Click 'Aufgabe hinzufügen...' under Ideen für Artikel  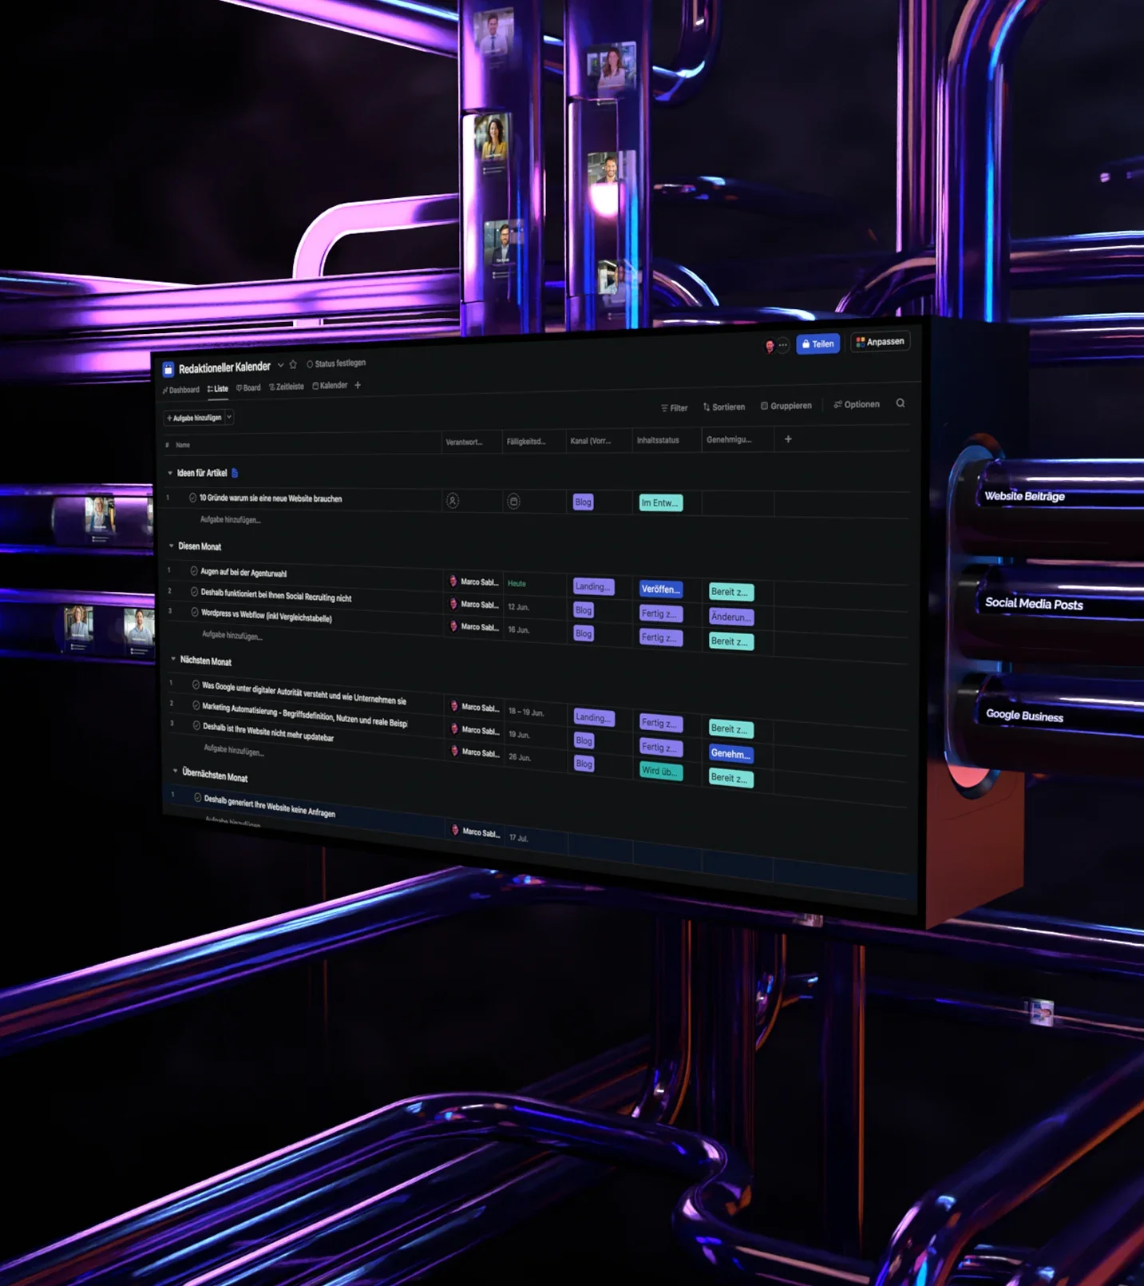click(x=230, y=519)
